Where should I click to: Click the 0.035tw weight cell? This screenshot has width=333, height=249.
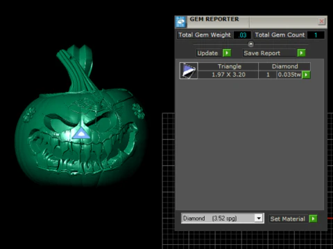click(x=289, y=75)
